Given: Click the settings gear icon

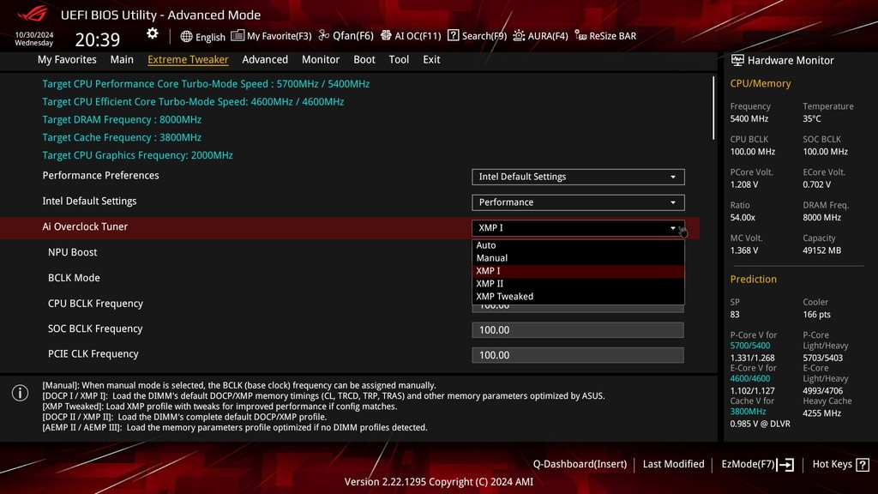Looking at the screenshot, I should (153, 33).
